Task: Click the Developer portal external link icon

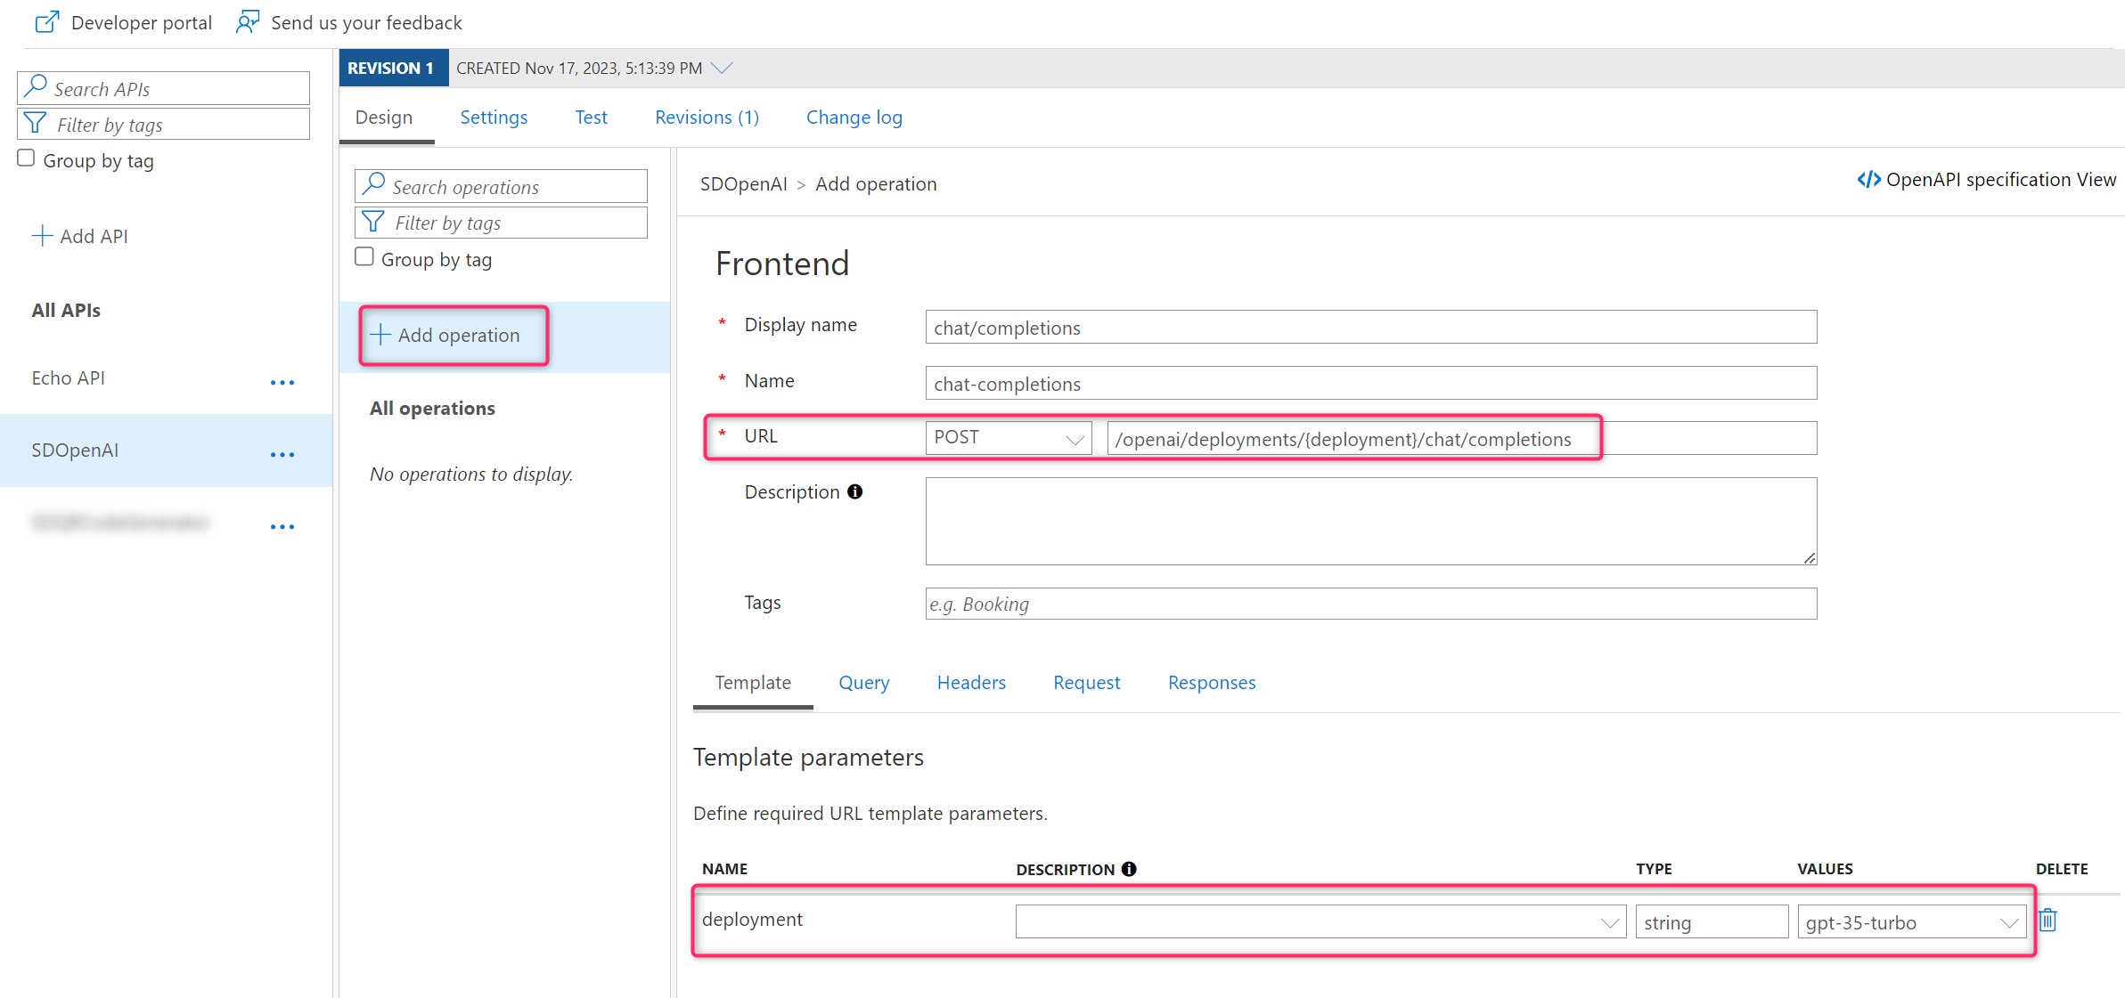Action: click(x=46, y=22)
